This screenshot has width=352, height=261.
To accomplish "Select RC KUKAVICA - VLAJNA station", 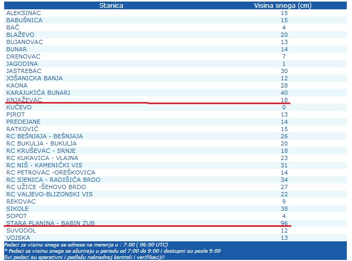I will tap(42, 158).
